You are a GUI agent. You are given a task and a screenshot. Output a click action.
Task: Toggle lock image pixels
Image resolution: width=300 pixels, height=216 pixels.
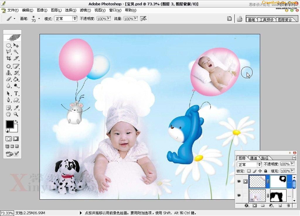point(255,171)
